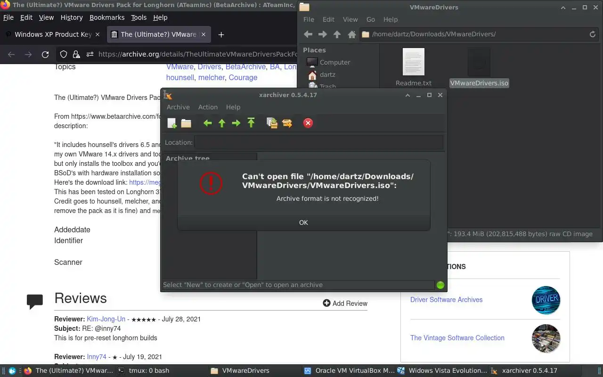This screenshot has height=377, width=603.
Task: Click the New archive icon in xarchiver
Action: point(172,123)
